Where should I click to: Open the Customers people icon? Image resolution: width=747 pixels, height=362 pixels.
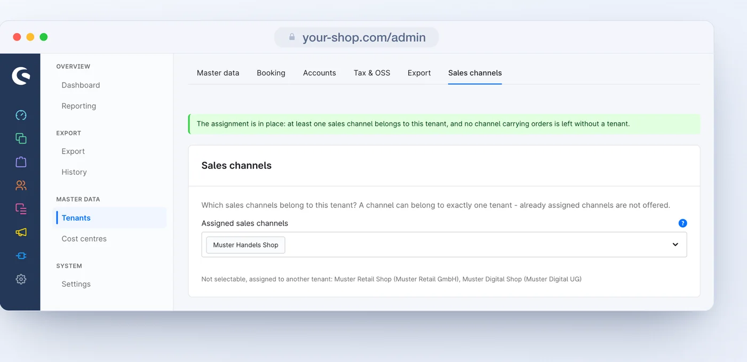21,186
